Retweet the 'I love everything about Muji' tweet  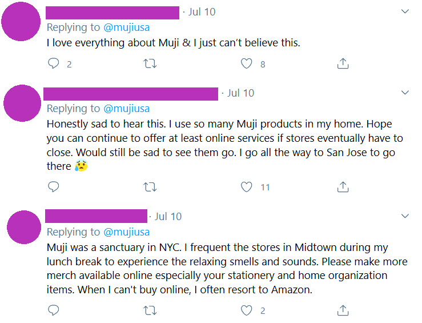(150, 63)
